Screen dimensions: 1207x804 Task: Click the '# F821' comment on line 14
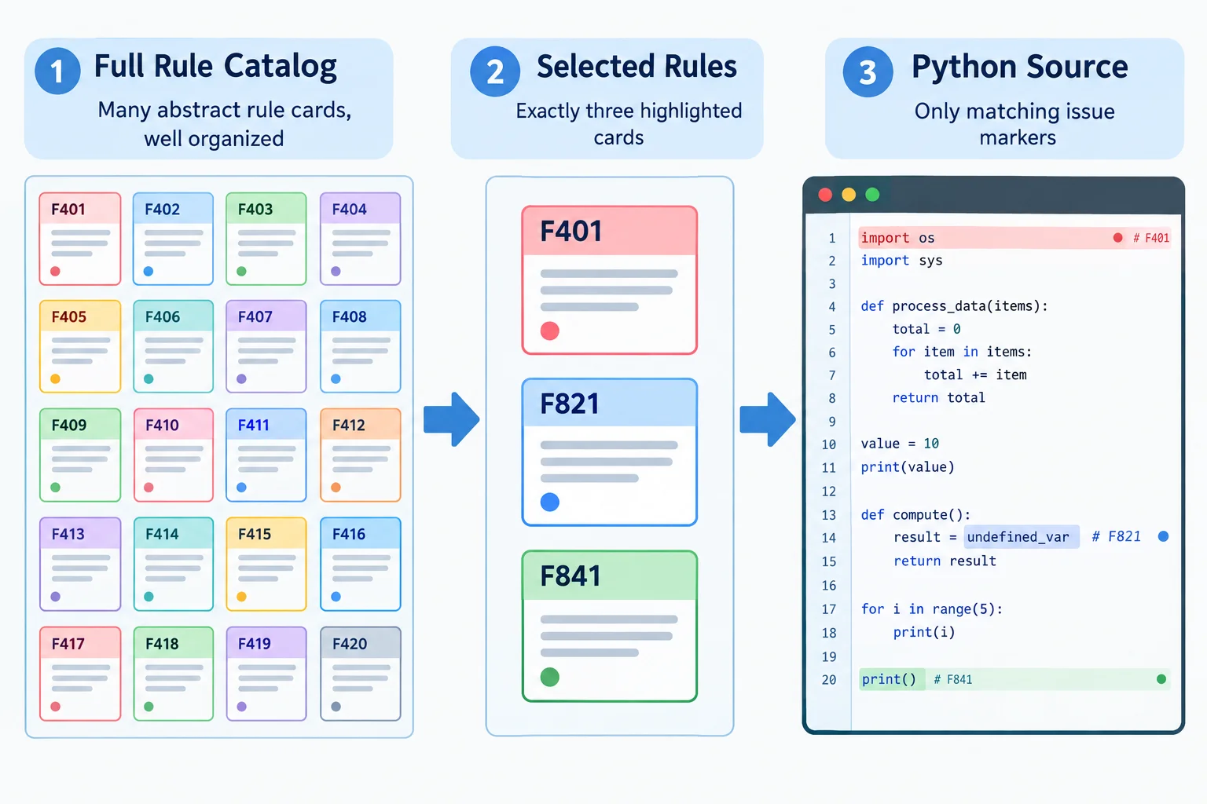click(x=1116, y=536)
